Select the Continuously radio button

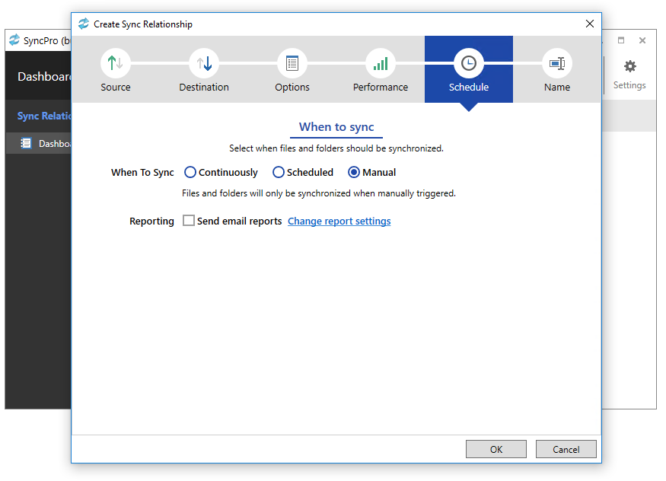(x=190, y=173)
